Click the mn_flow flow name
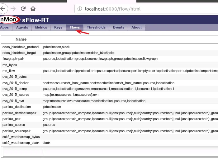Viewport: 218px width, 160px height. (x=9, y=71)
